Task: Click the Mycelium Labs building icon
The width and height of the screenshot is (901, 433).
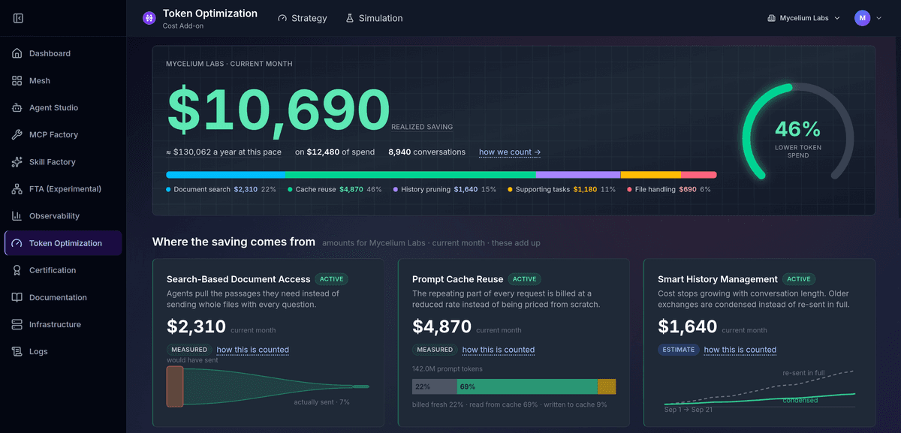Action: (771, 18)
